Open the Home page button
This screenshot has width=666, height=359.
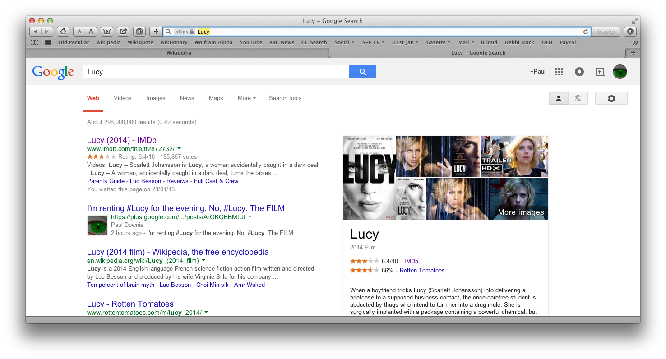click(x=63, y=32)
